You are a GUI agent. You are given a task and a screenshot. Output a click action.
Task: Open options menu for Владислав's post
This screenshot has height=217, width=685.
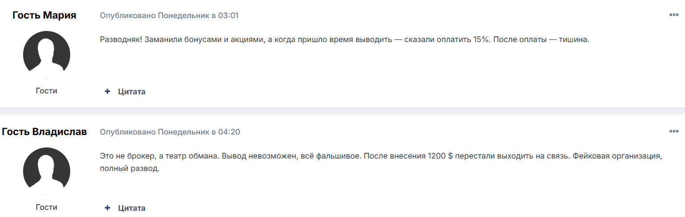(x=673, y=132)
